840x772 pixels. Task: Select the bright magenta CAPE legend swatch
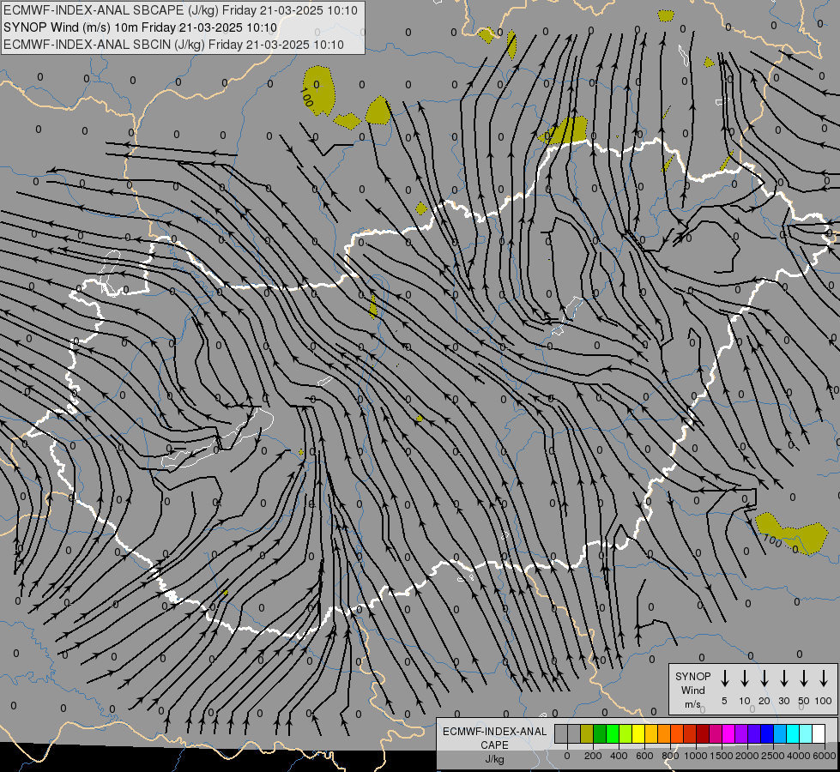[x=728, y=733]
